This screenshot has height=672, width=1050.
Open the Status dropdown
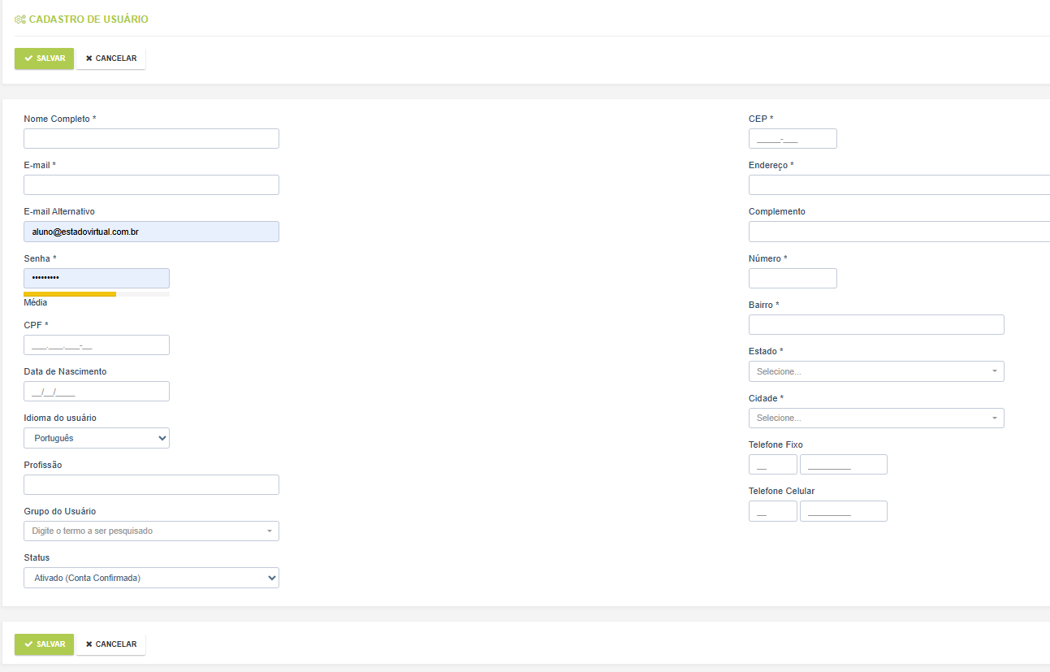click(x=151, y=578)
